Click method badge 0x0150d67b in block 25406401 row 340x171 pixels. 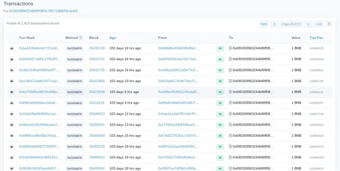pos(74,125)
